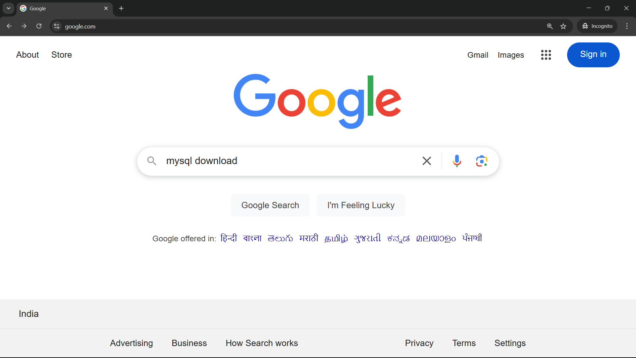Click the India region text

pyautogui.click(x=28, y=314)
